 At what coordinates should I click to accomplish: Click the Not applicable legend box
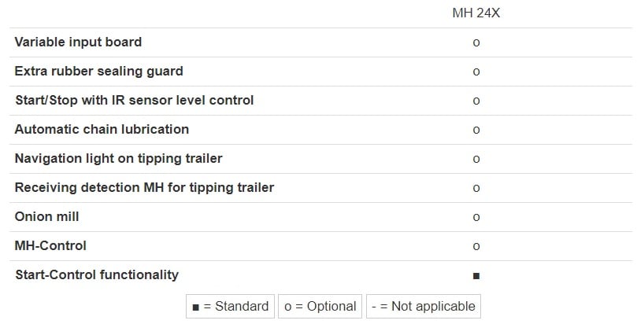pos(424,306)
